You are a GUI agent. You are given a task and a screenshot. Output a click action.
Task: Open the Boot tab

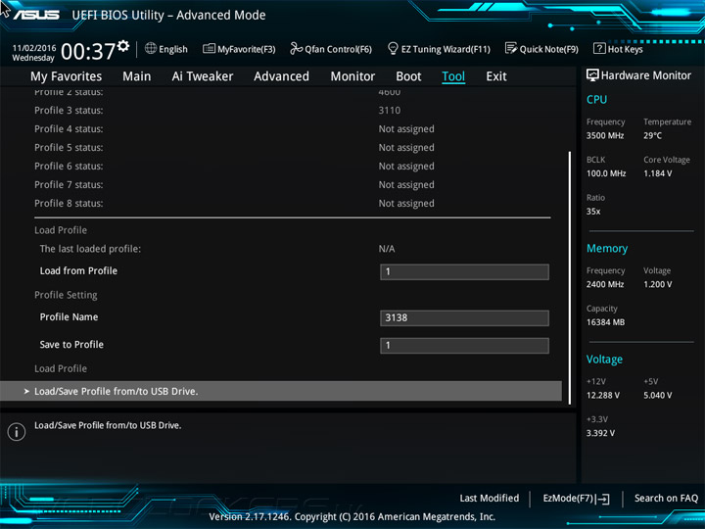coord(408,76)
